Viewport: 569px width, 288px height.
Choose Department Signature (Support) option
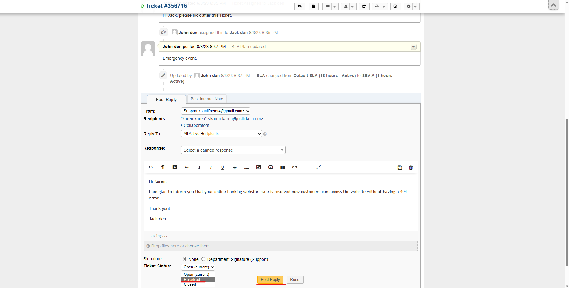tap(203, 259)
